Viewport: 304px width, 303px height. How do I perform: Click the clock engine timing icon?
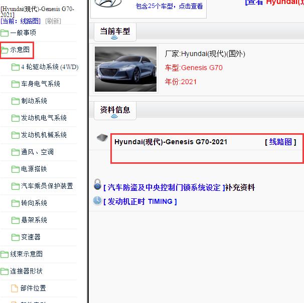97,200
